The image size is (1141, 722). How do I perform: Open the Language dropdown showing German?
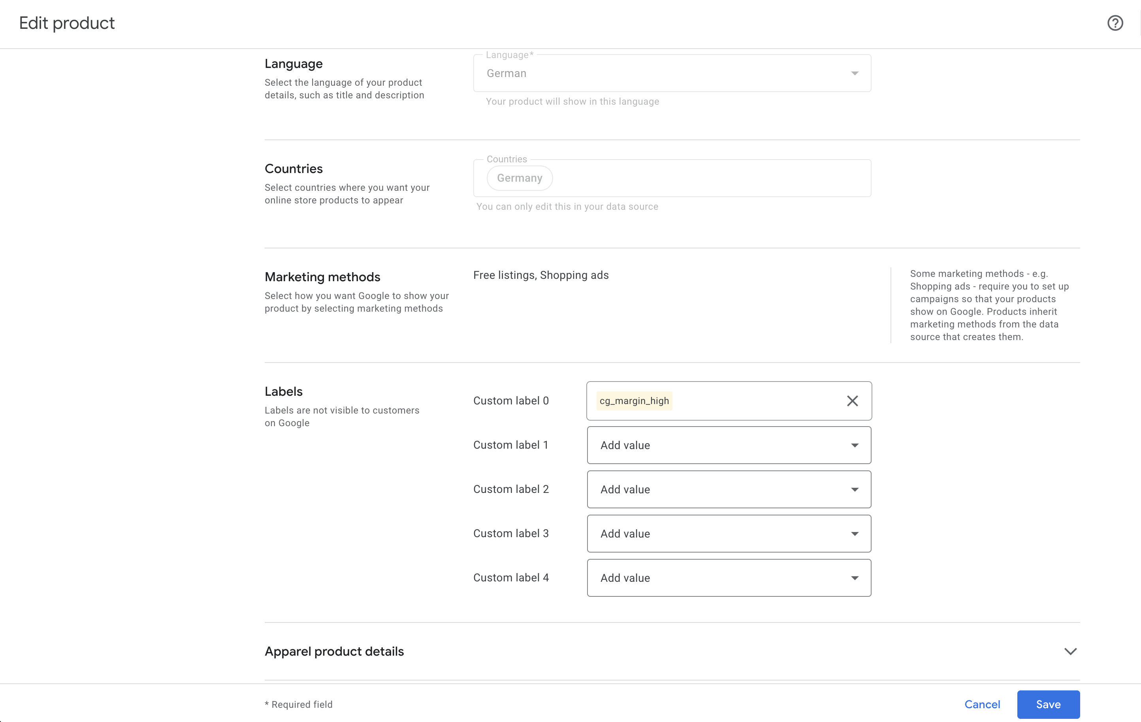672,73
